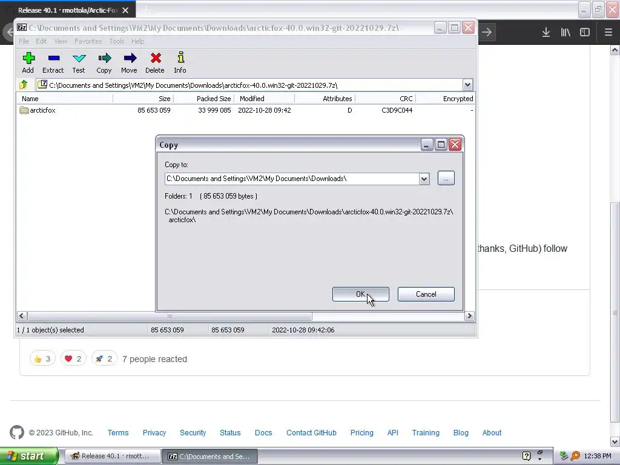Image resolution: width=620 pixels, height=465 pixels.
Task: Click browser page scroll down arrow
Action: coord(615,441)
